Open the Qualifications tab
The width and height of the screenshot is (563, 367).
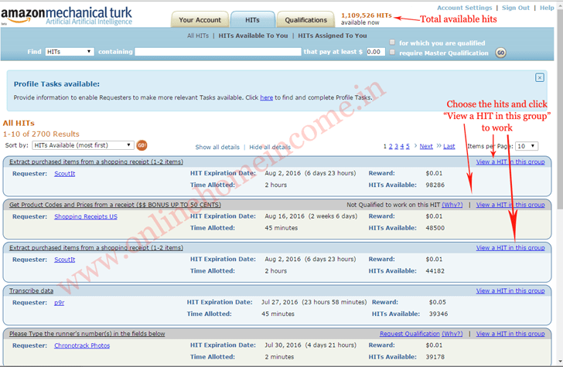(x=306, y=20)
